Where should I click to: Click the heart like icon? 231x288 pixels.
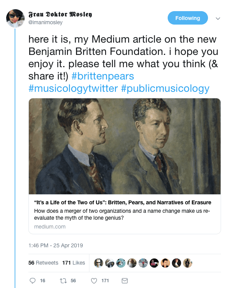(x=94, y=281)
